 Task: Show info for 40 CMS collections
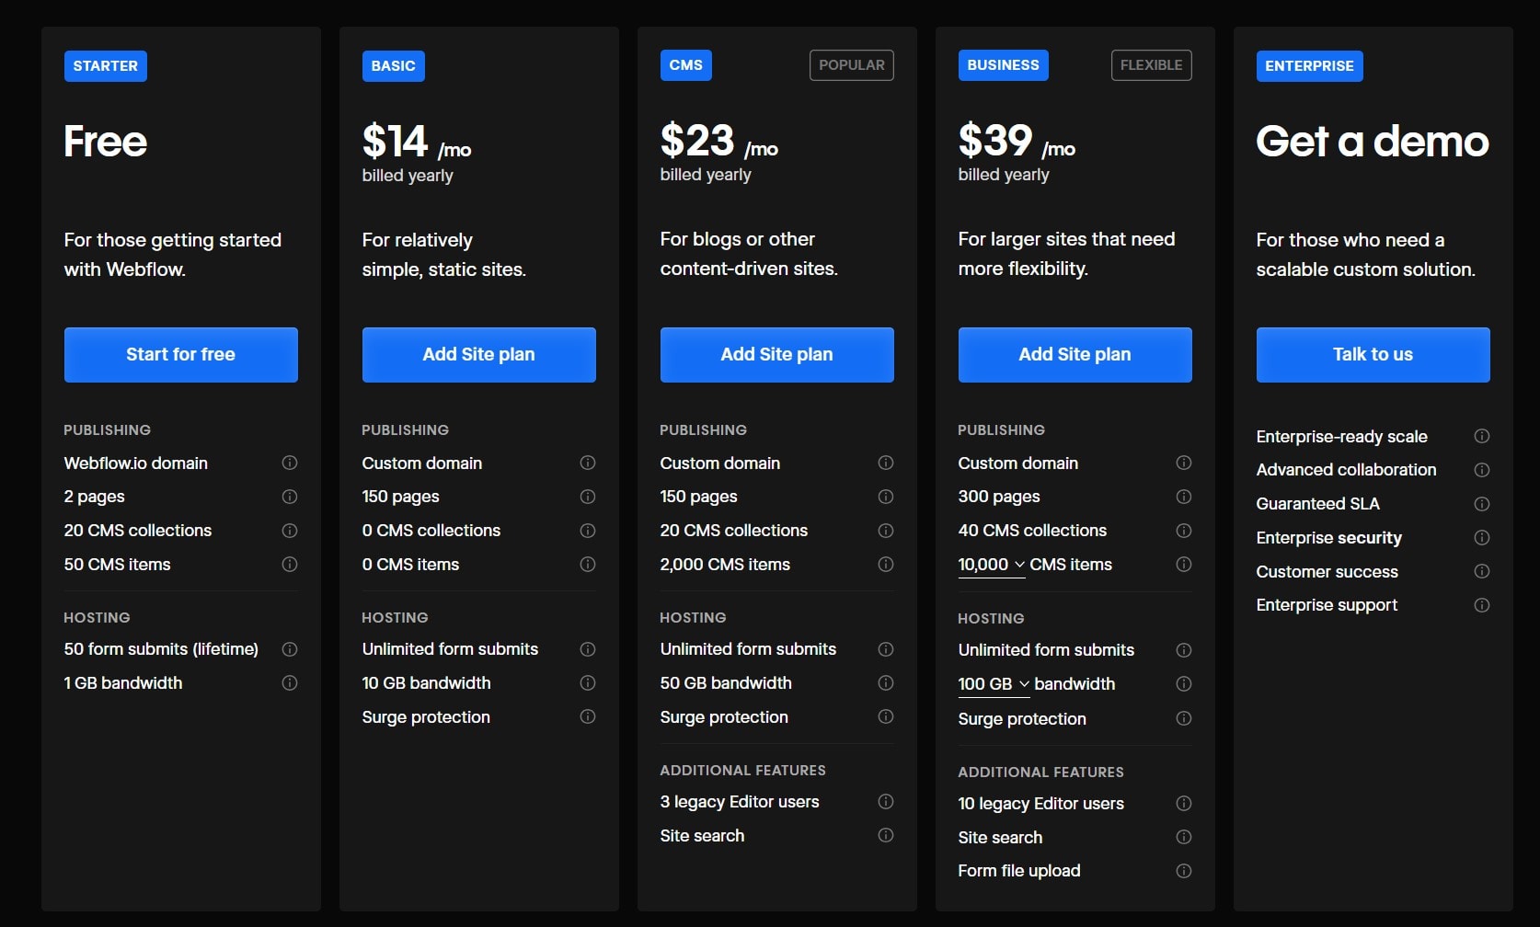pos(1184,531)
